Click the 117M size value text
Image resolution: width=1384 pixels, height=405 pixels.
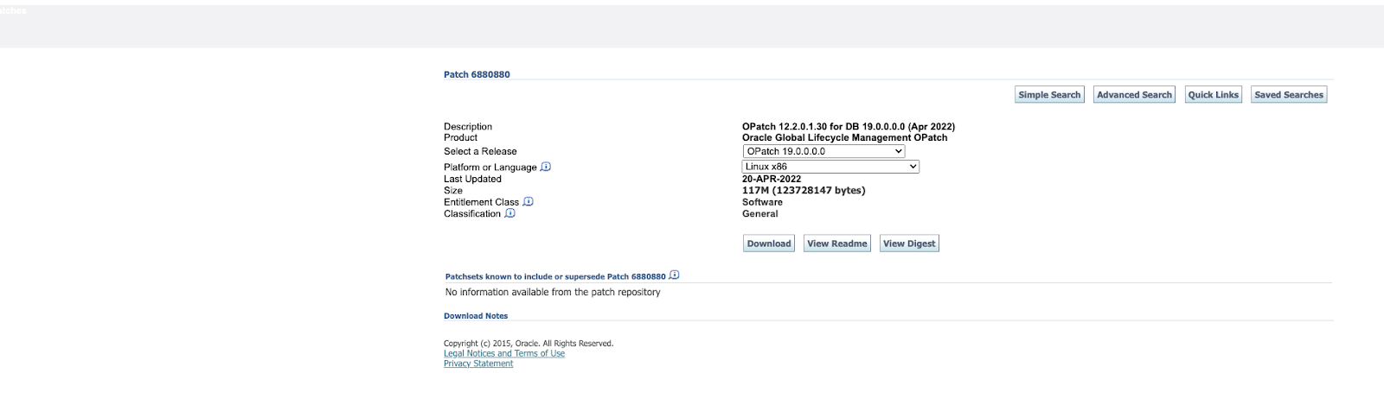pyautogui.click(x=804, y=190)
